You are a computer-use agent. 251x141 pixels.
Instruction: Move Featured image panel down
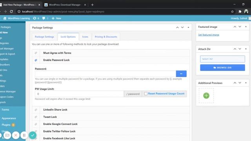click(240, 27)
